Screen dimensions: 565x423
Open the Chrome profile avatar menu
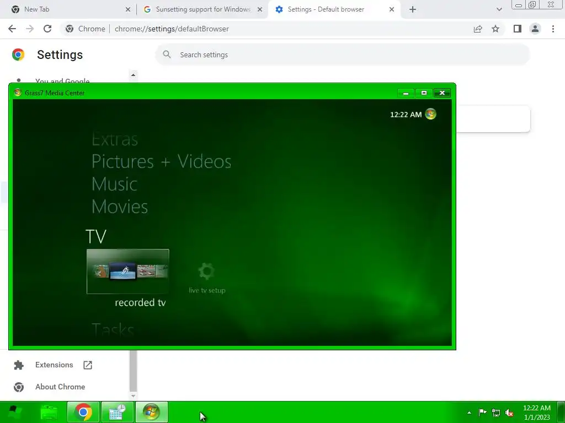(x=535, y=29)
